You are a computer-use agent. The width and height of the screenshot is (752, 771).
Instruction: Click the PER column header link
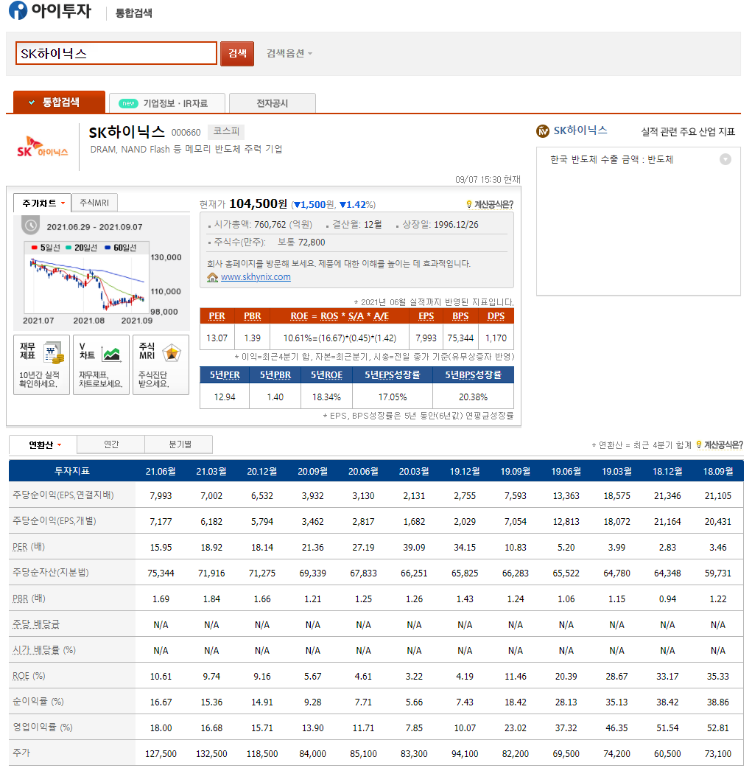[217, 316]
